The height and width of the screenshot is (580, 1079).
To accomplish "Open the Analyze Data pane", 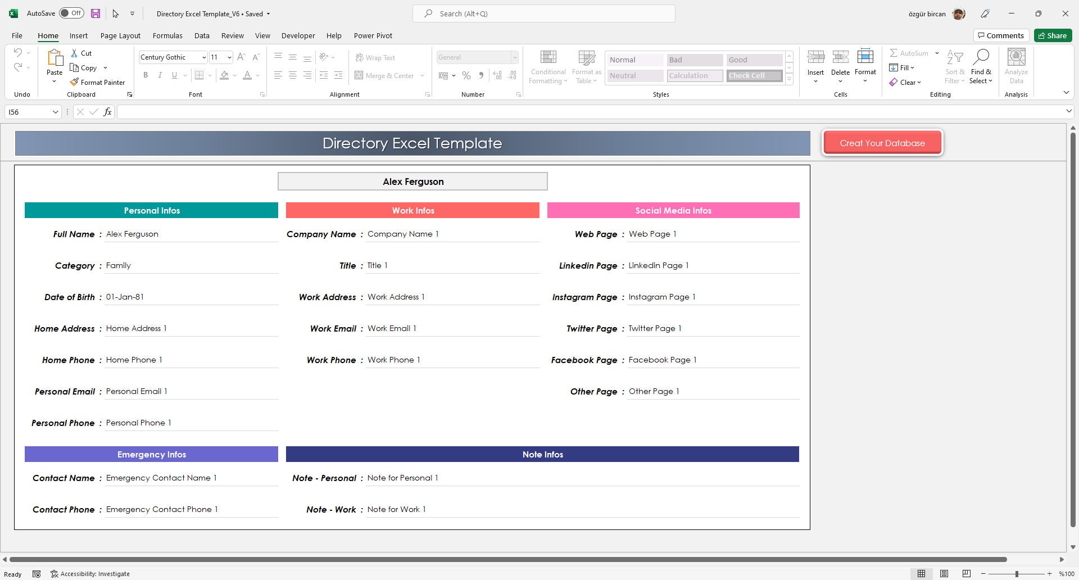I will coord(1015,66).
